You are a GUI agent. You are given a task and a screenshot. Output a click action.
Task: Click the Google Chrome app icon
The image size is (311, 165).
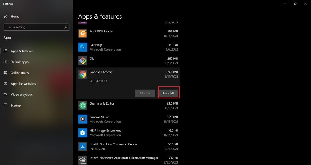tap(83, 74)
